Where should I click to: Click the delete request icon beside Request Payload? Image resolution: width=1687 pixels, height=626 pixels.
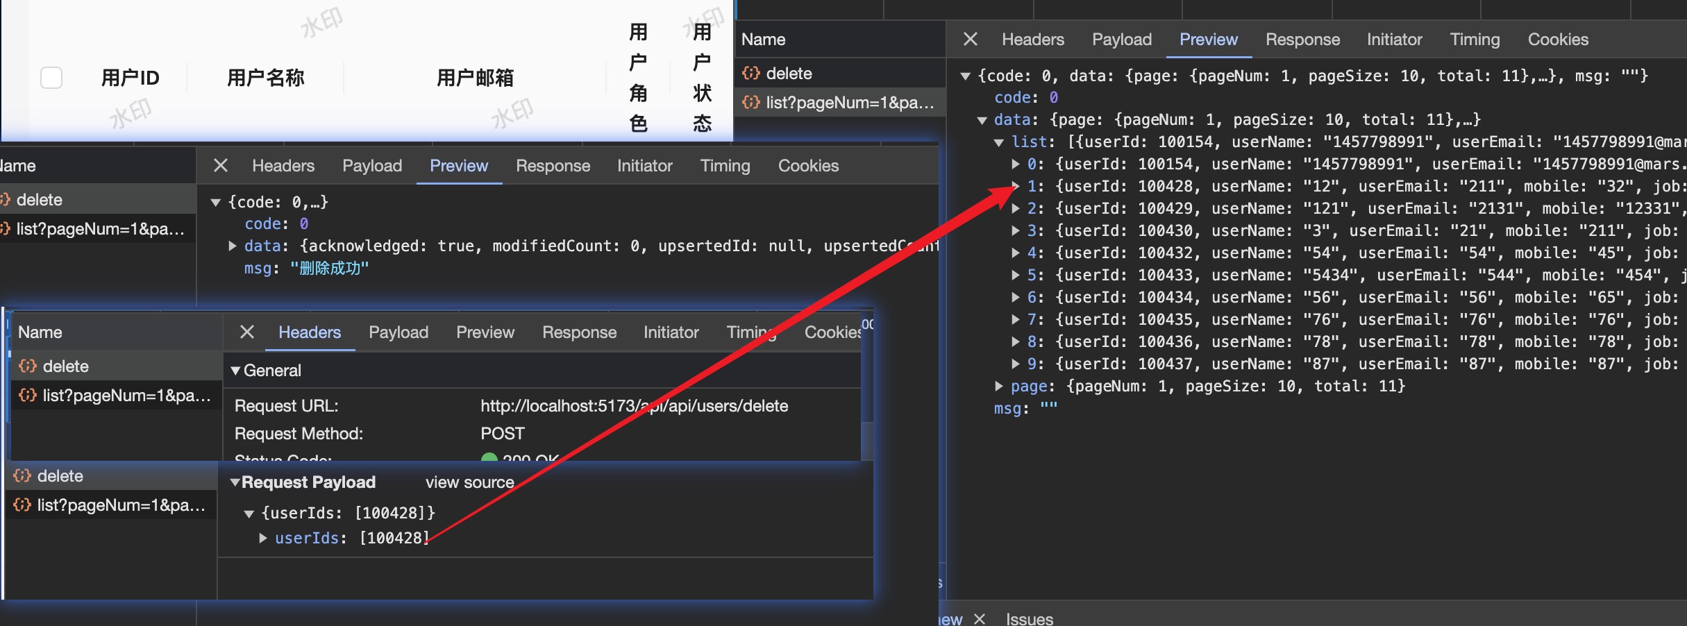[x=22, y=475]
